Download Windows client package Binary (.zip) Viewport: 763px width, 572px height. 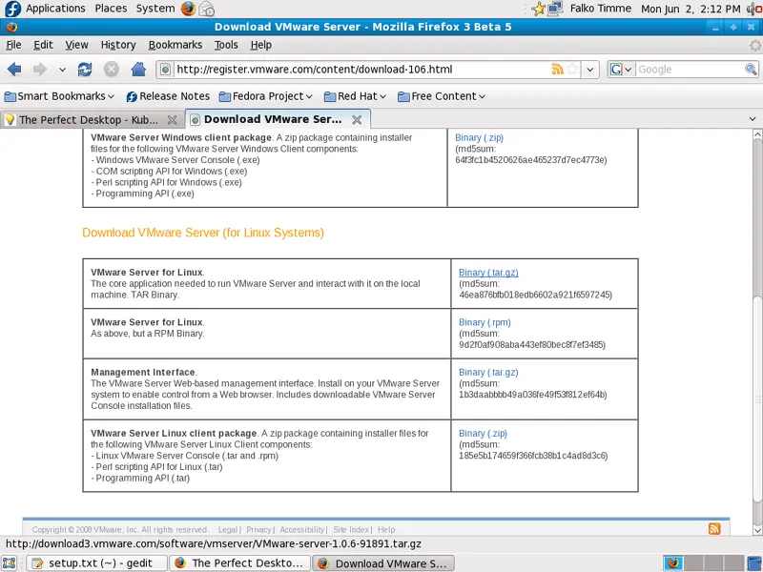tap(479, 137)
